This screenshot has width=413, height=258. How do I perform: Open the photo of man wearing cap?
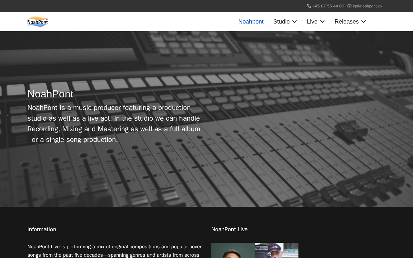pyautogui.click(x=277, y=251)
